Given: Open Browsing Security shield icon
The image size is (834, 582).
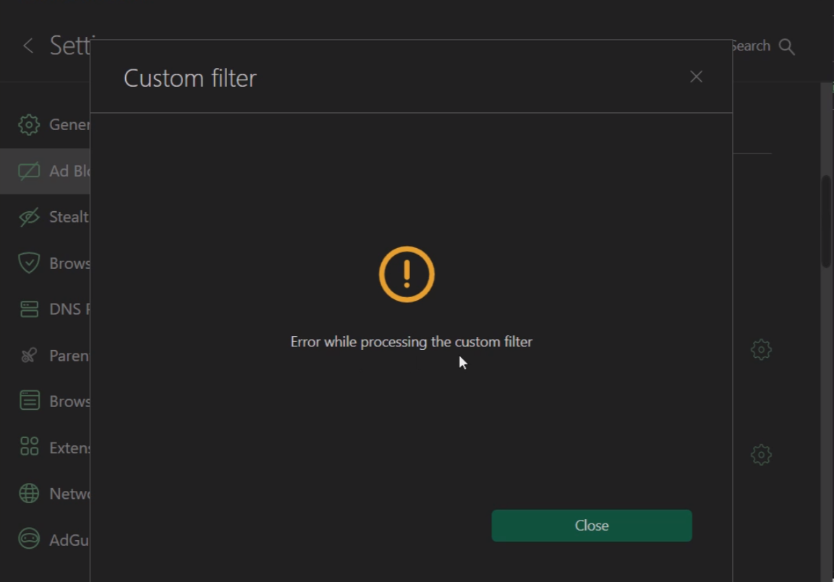Looking at the screenshot, I should pyautogui.click(x=29, y=263).
